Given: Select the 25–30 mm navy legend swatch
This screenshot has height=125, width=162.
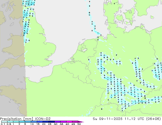Looking at the screenshot, I should 52,122.
